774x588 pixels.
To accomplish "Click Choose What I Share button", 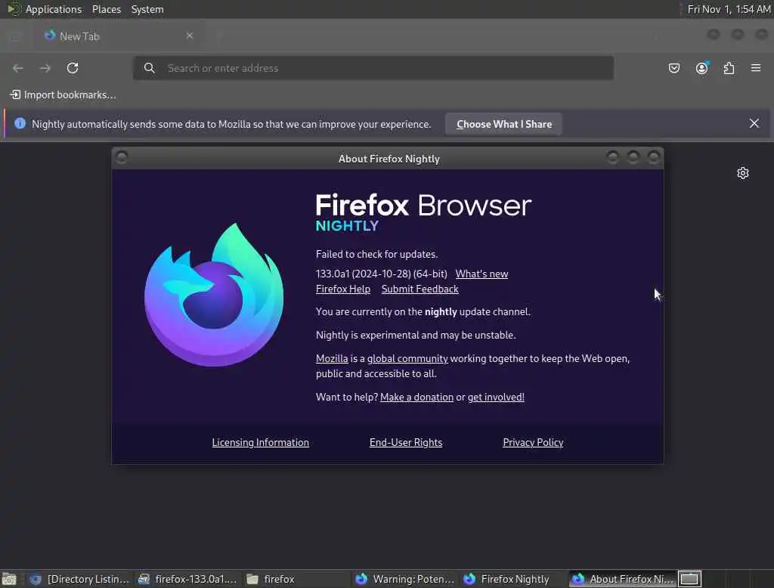I will [504, 124].
